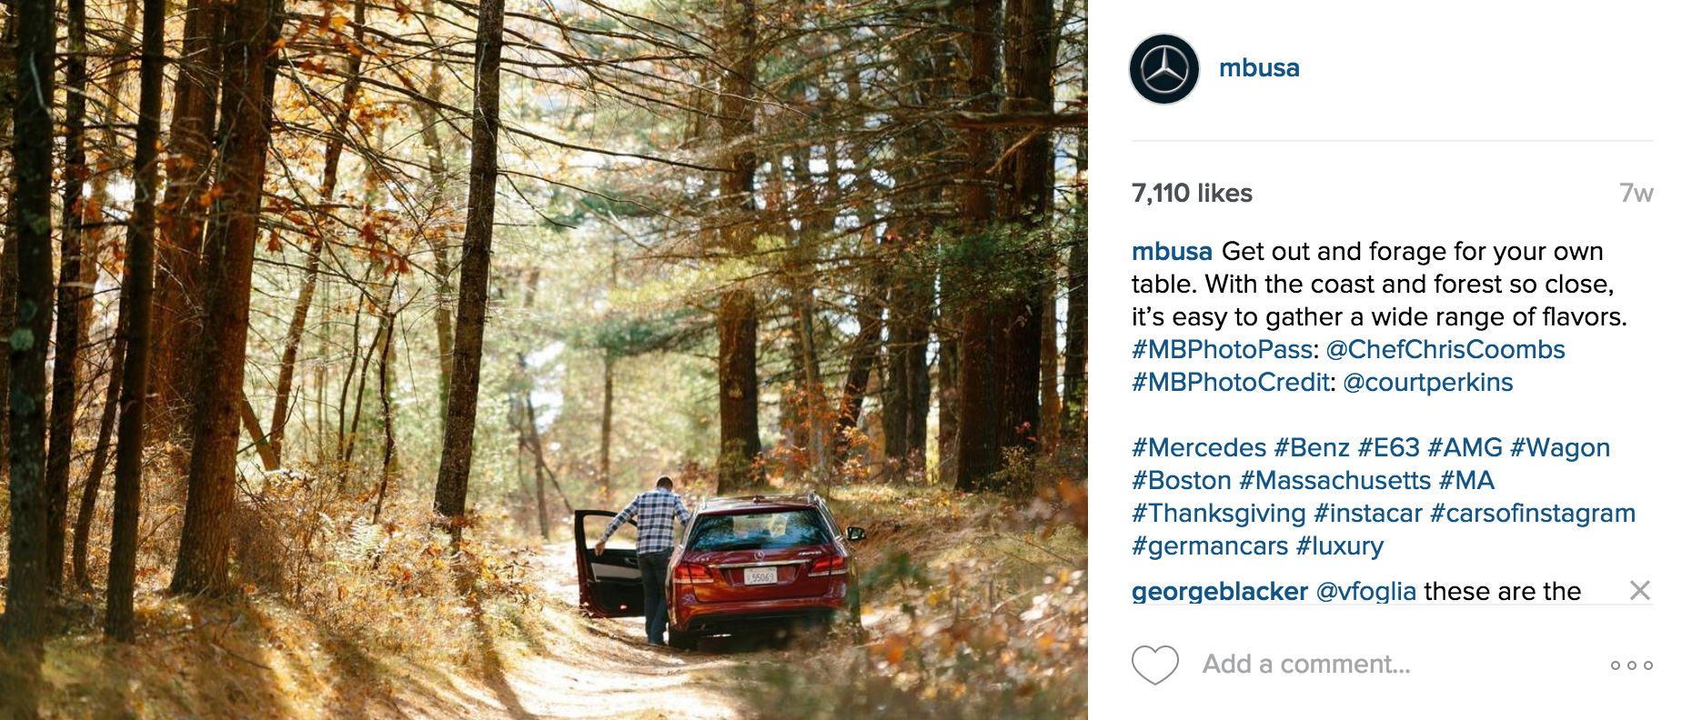Open georgeblacker commenter profile
1692x720 pixels.
point(1220,592)
